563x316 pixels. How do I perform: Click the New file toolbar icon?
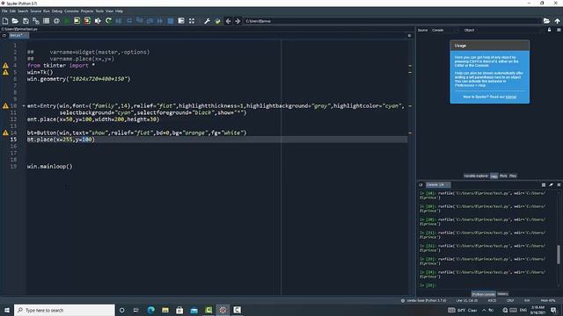pyautogui.click(x=5, y=21)
